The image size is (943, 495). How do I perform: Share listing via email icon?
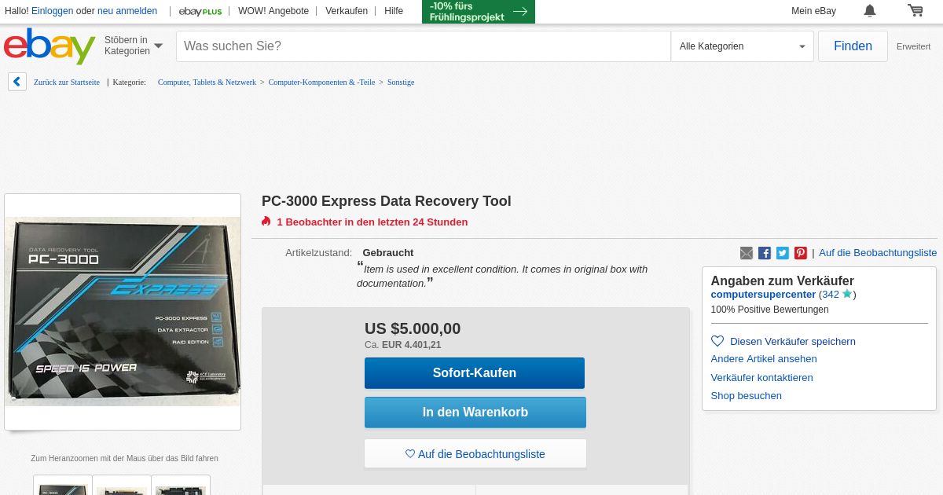coord(747,253)
